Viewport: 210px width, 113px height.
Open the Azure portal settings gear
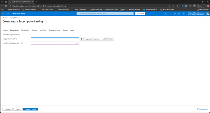pos(175,13)
